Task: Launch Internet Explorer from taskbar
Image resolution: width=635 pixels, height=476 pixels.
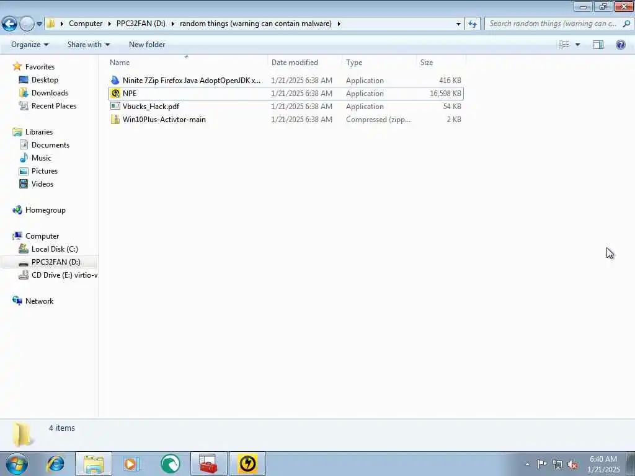Action: pos(55,464)
